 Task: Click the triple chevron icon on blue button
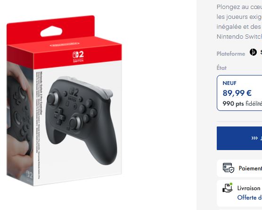(x=254, y=138)
